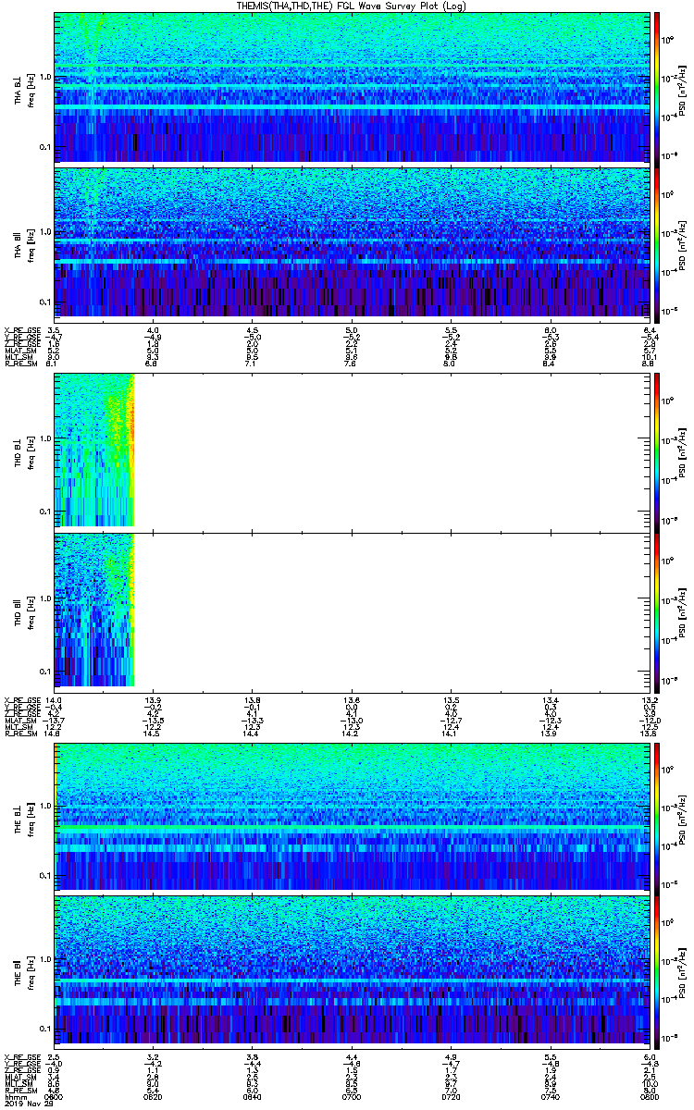This screenshot has width=694, height=1110.
Task: Select the THE B-parallel spectrogram panel
Action: point(352,969)
